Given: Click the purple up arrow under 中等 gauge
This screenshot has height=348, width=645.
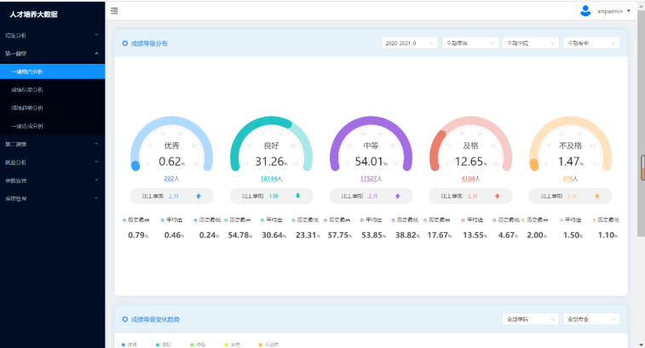Looking at the screenshot, I should pos(397,196).
